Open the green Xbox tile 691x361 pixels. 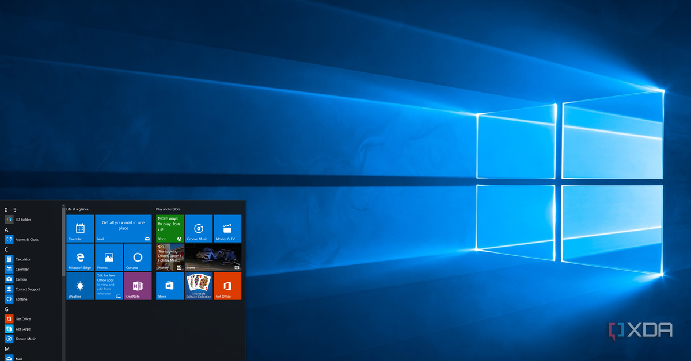coord(170,228)
